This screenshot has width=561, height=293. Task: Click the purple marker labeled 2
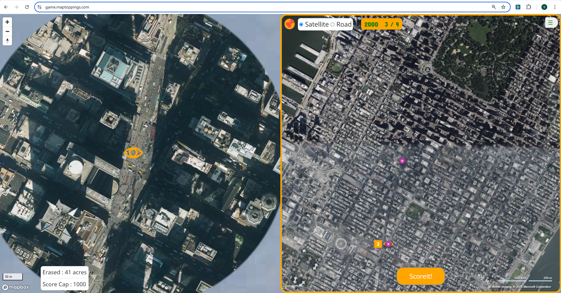tap(388, 244)
